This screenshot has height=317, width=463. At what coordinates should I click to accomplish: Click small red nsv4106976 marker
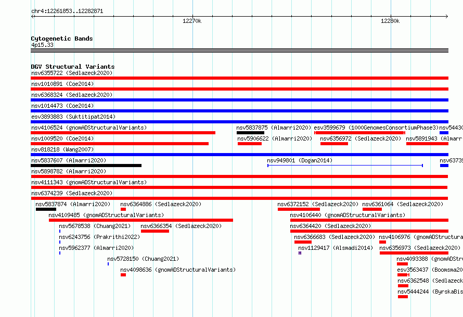383,242
